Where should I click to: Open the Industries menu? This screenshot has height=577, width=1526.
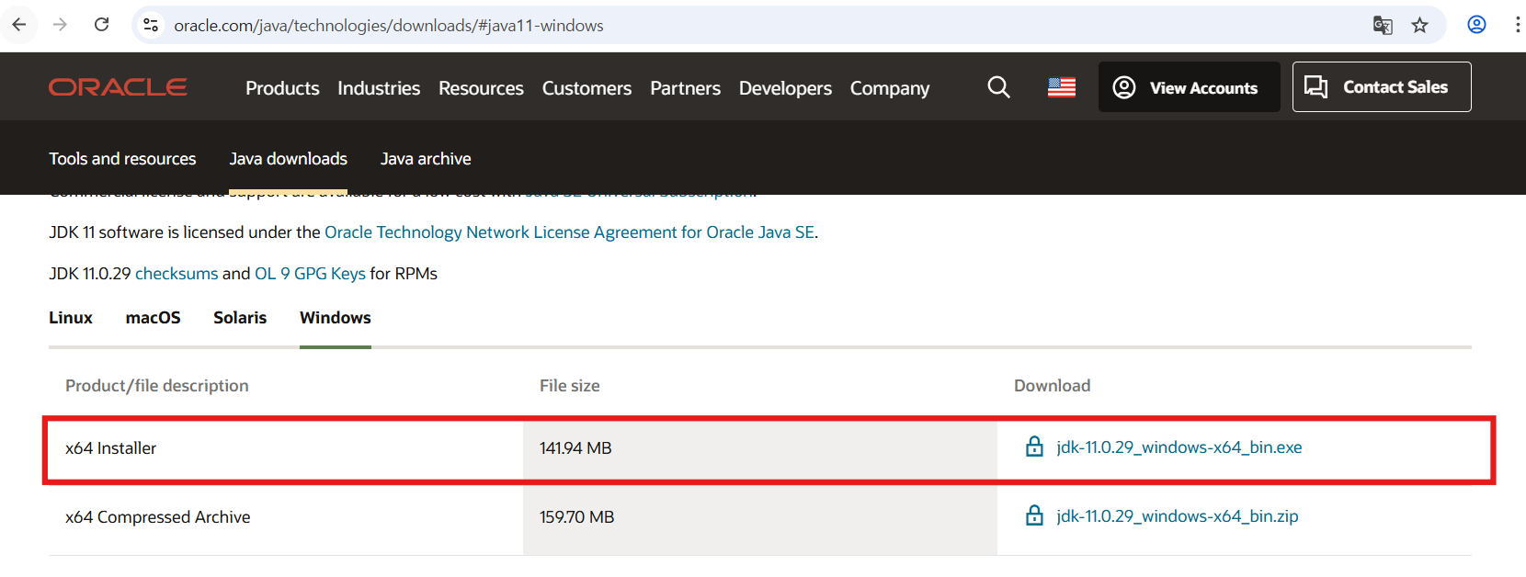tap(379, 88)
